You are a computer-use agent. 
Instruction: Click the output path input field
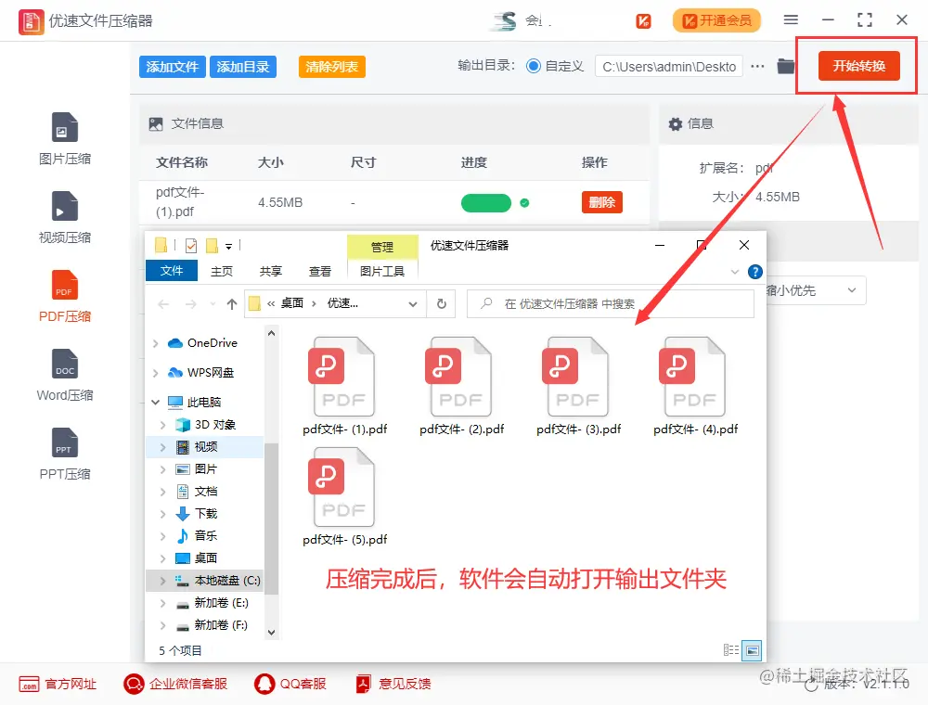[669, 67]
